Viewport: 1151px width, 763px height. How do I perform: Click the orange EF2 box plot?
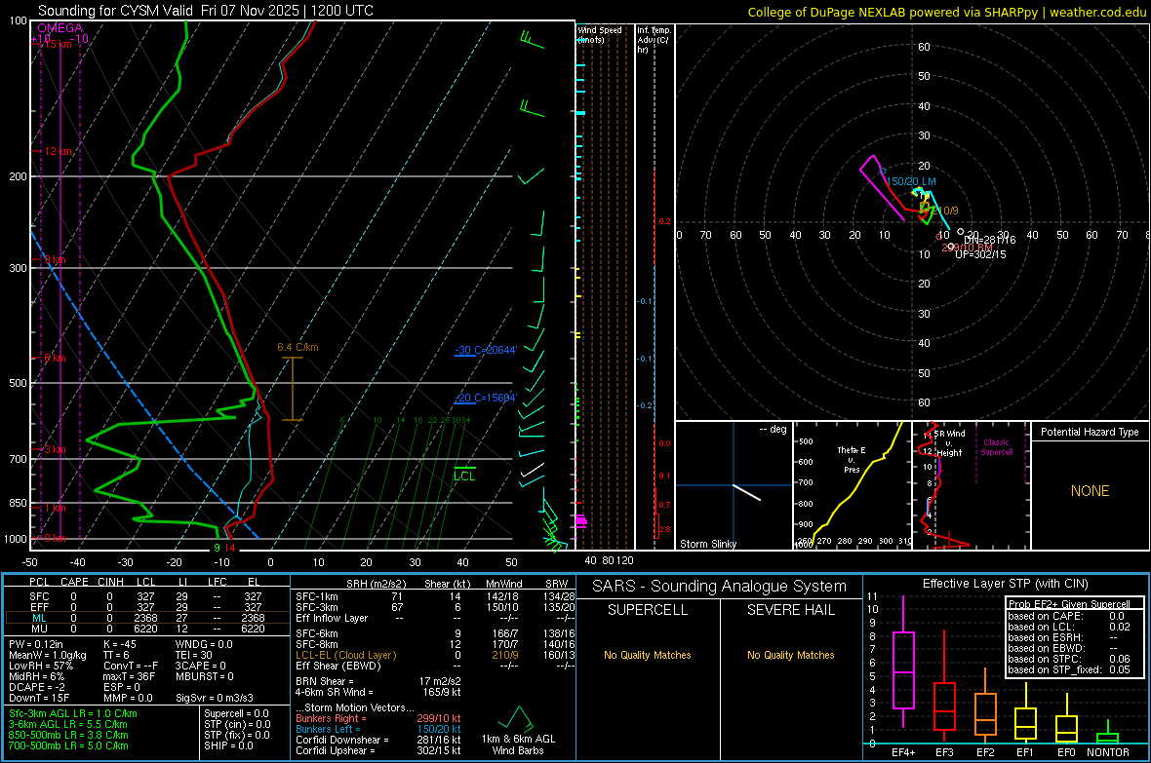click(985, 706)
